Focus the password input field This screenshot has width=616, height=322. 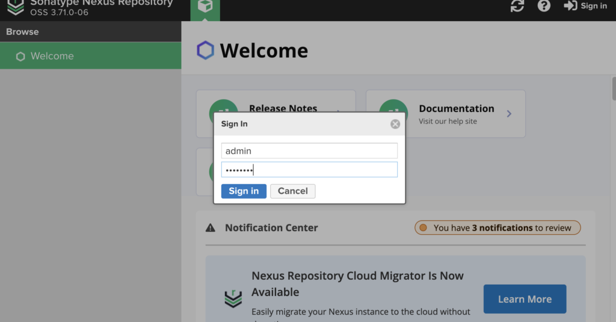309,170
